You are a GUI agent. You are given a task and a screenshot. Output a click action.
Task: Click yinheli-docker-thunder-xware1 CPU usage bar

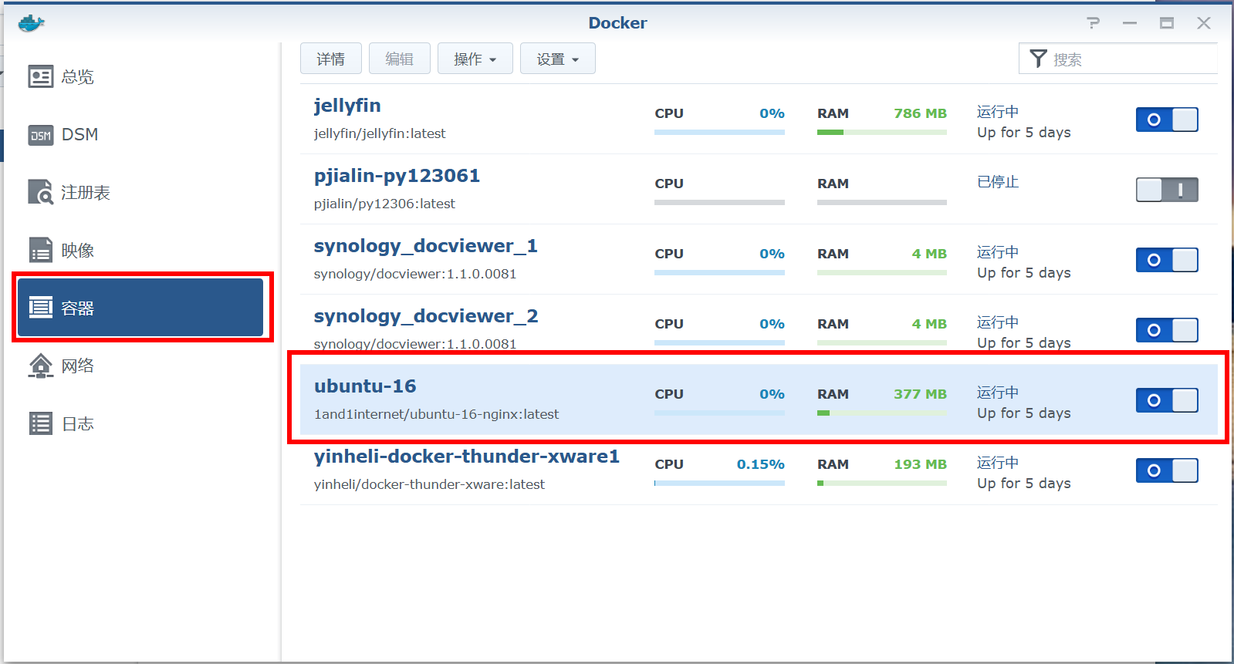pos(719,484)
